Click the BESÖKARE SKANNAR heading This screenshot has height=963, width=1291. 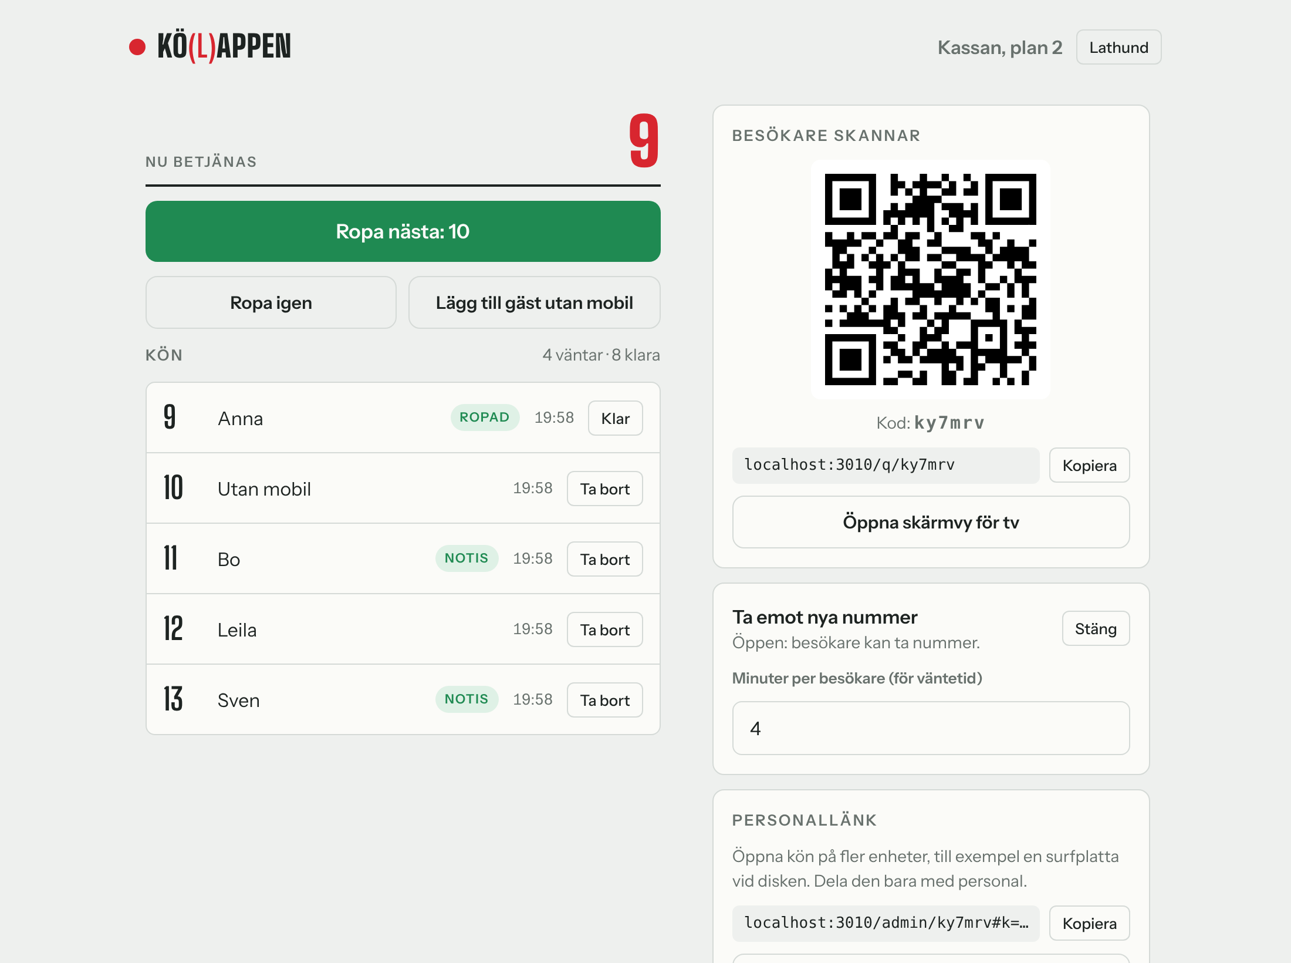pyautogui.click(x=826, y=136)
